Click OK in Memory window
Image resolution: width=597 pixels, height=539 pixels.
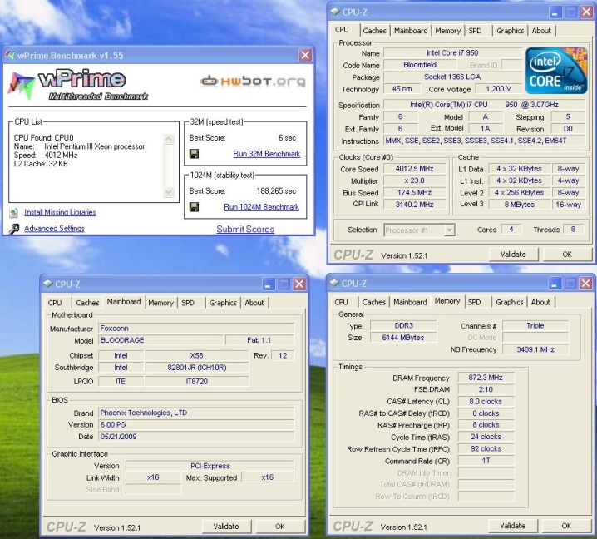pyautogui.click(x=566, y=526)
